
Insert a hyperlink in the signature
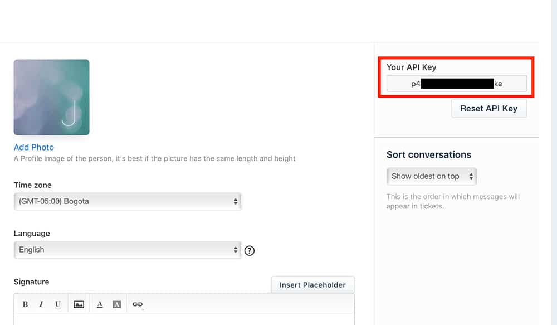[138, 304]
